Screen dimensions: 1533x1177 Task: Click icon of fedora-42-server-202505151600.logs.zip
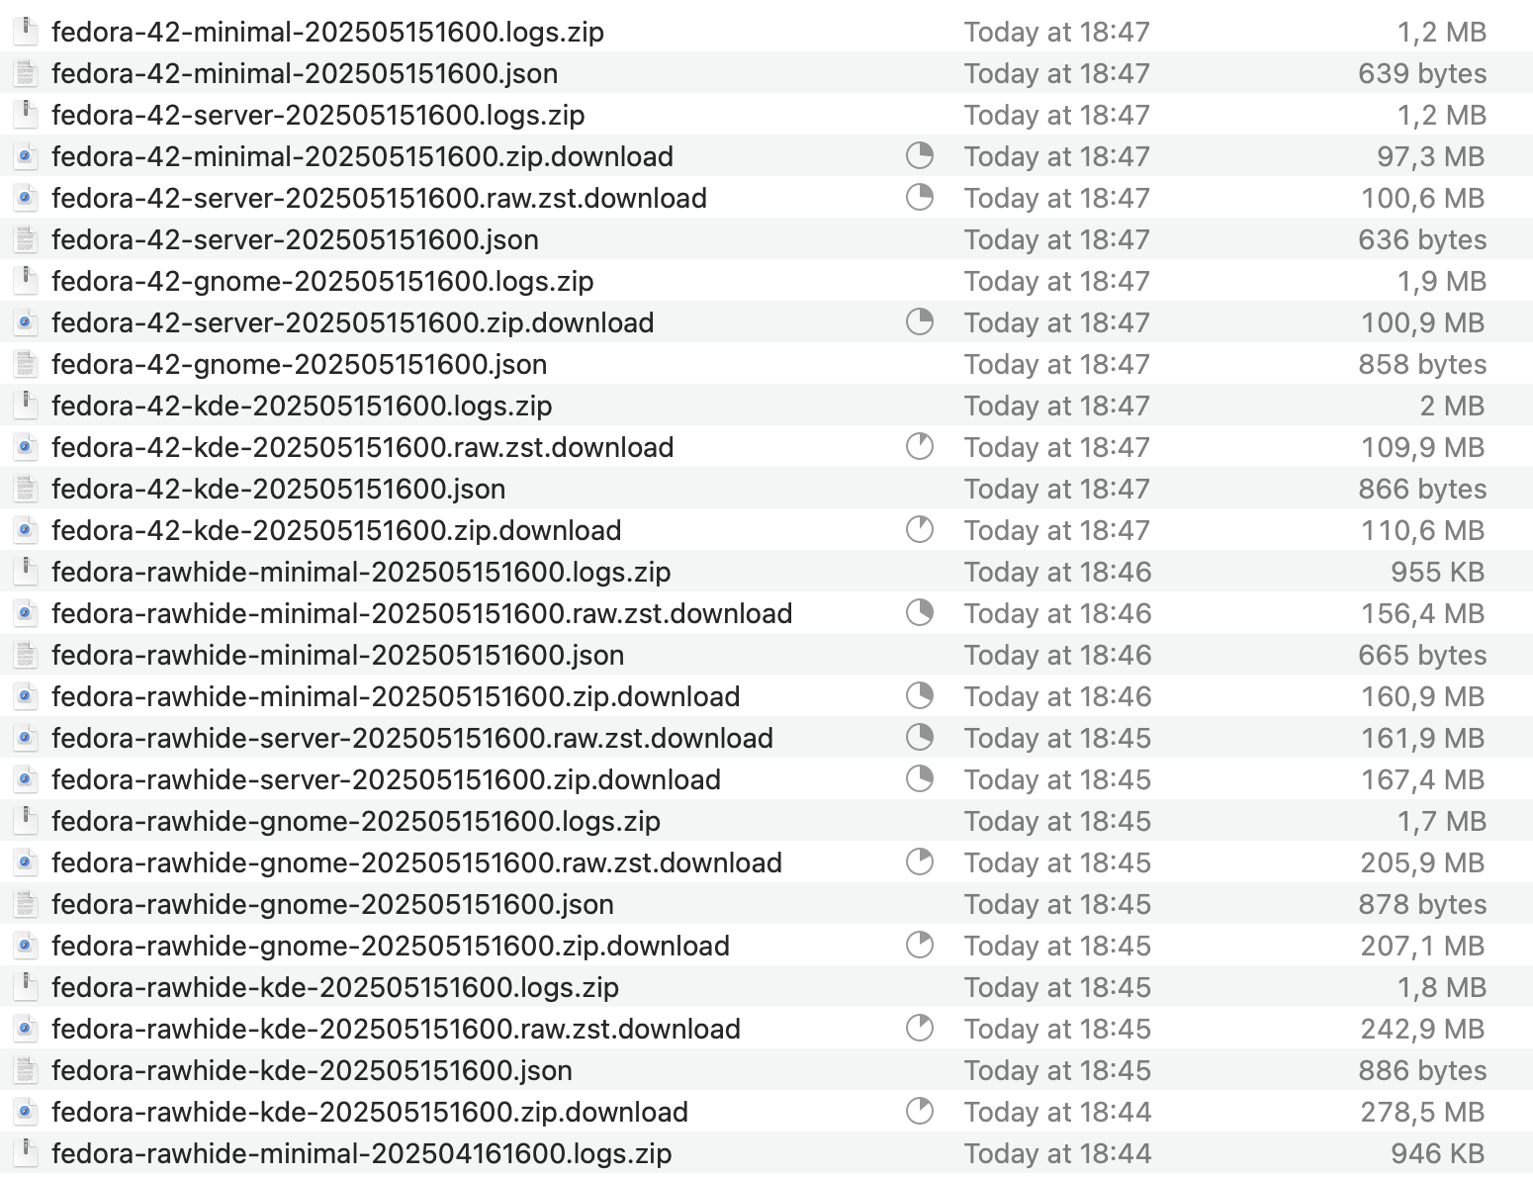coord(26,115)
